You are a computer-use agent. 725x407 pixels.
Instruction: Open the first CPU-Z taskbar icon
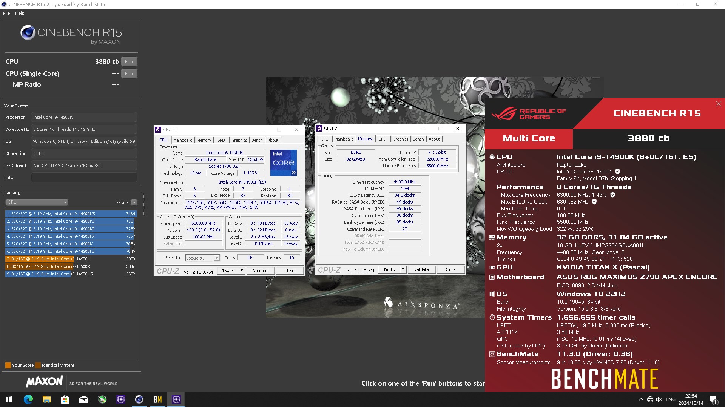point(120,399)
